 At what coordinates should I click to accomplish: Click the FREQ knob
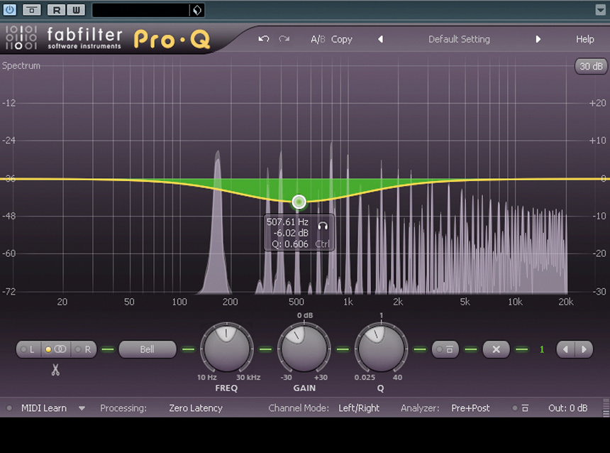[227, 348]
